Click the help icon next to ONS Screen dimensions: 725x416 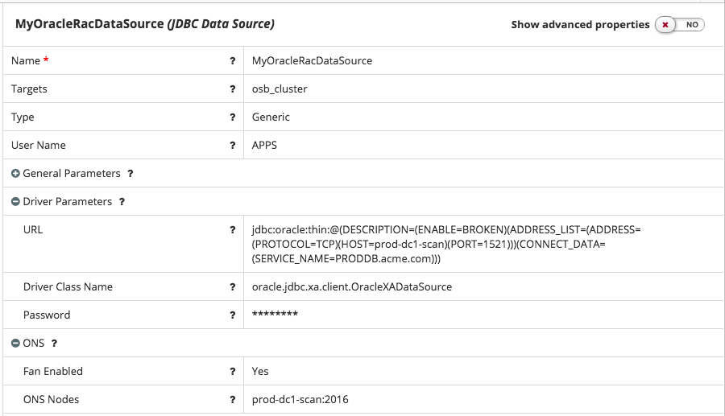[x=54, y=344]
